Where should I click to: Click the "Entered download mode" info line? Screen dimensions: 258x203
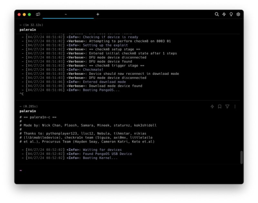tap(74, 82)
